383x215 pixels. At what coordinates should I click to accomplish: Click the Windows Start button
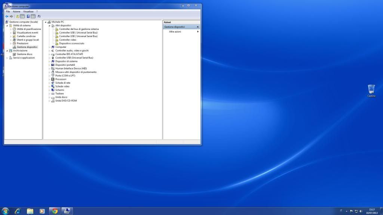pyautogui.click(x=5, y=211)
